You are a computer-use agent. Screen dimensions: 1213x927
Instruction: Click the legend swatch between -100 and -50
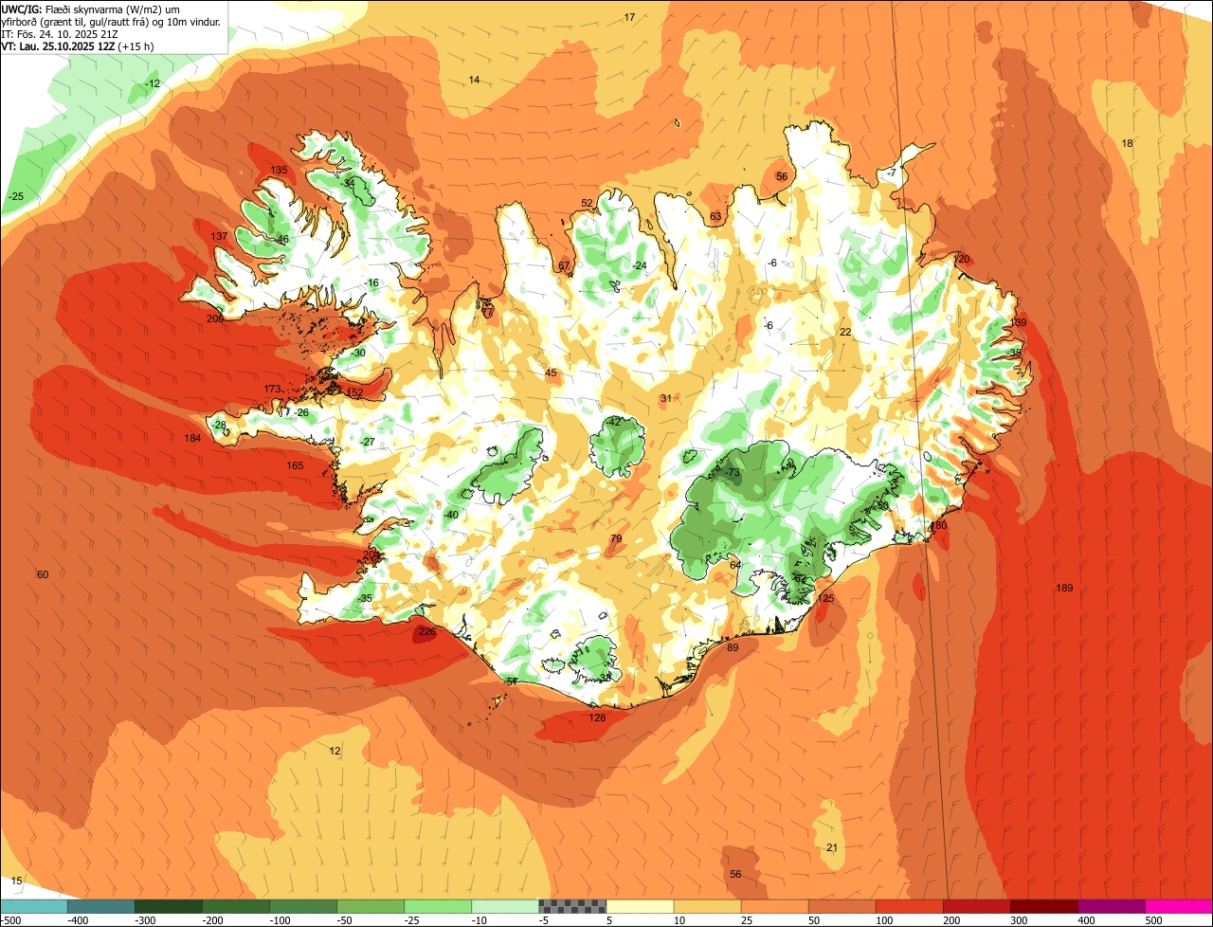point(303,906)
